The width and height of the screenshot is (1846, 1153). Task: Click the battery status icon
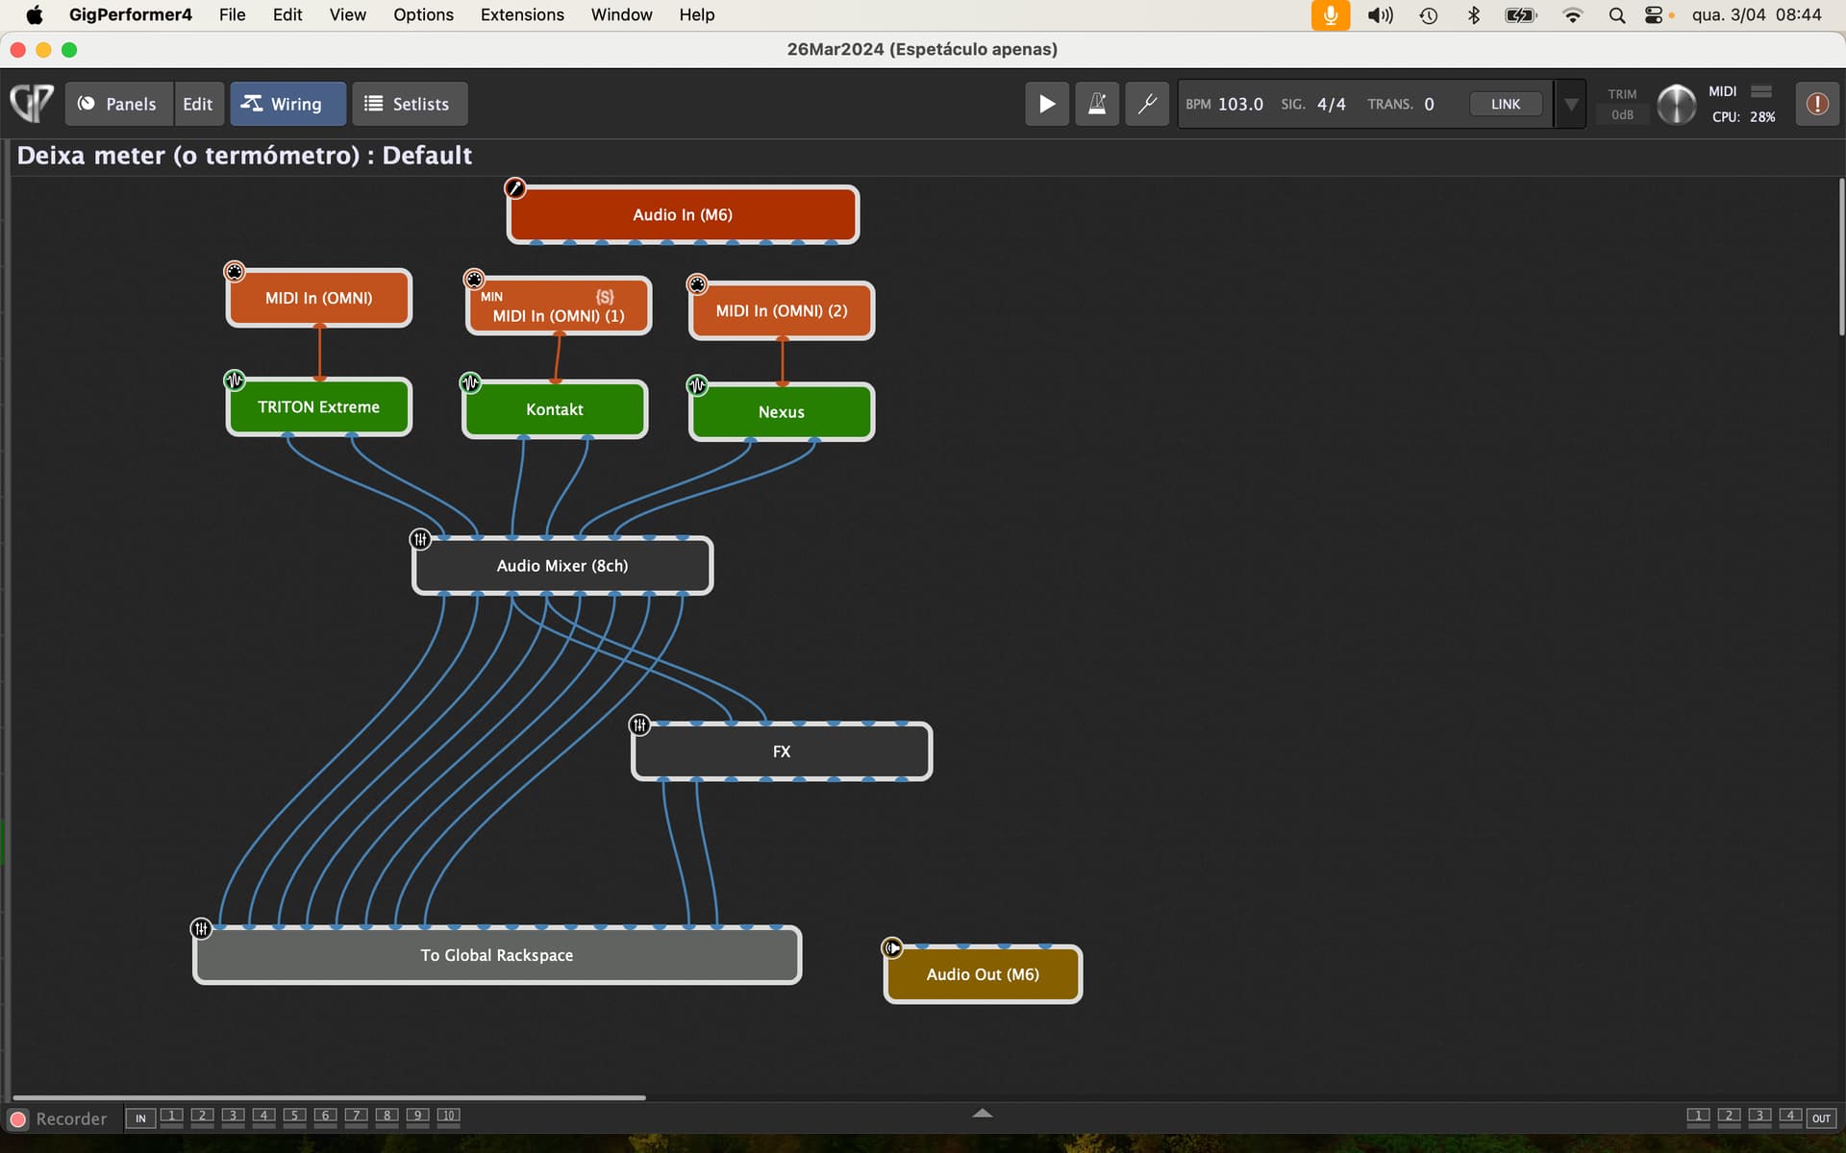point(1521,15)
